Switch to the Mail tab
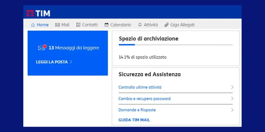Viewport: 265px width, 132px height. pos(62,25)
